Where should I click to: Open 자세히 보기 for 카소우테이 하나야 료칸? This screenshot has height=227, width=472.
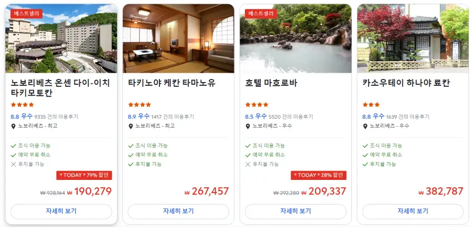413,211
